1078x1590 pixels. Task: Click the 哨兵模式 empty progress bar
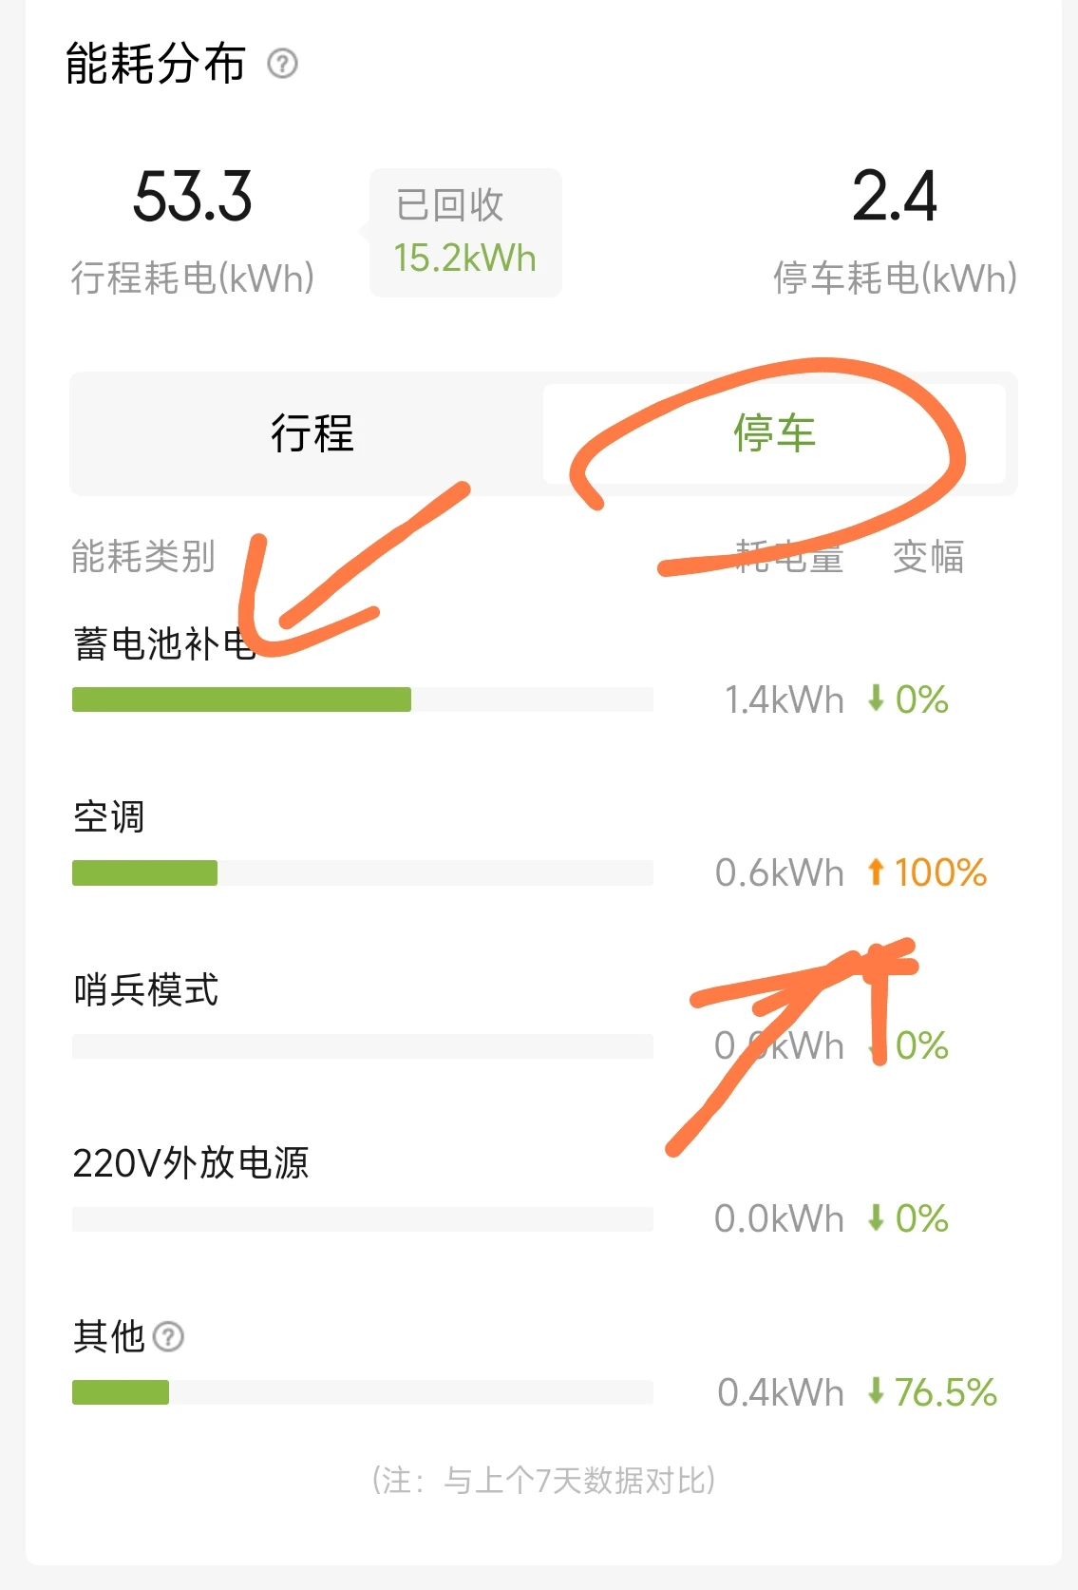[363, 1046]
